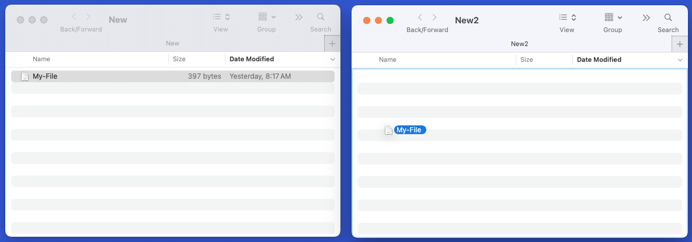The height and width of the screenshot is (242, 692).
Task: Open View options in New2 window
Action: pyautogui.click(x=567, y=17)
